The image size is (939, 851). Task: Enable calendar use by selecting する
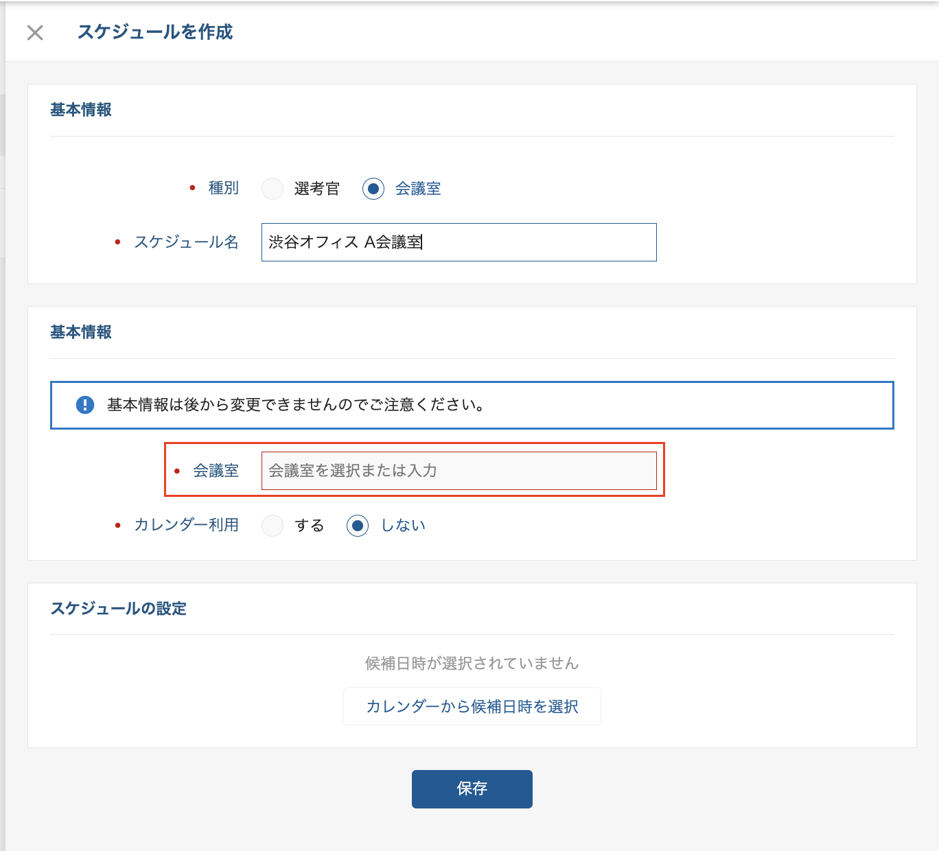tap(273, 526)
